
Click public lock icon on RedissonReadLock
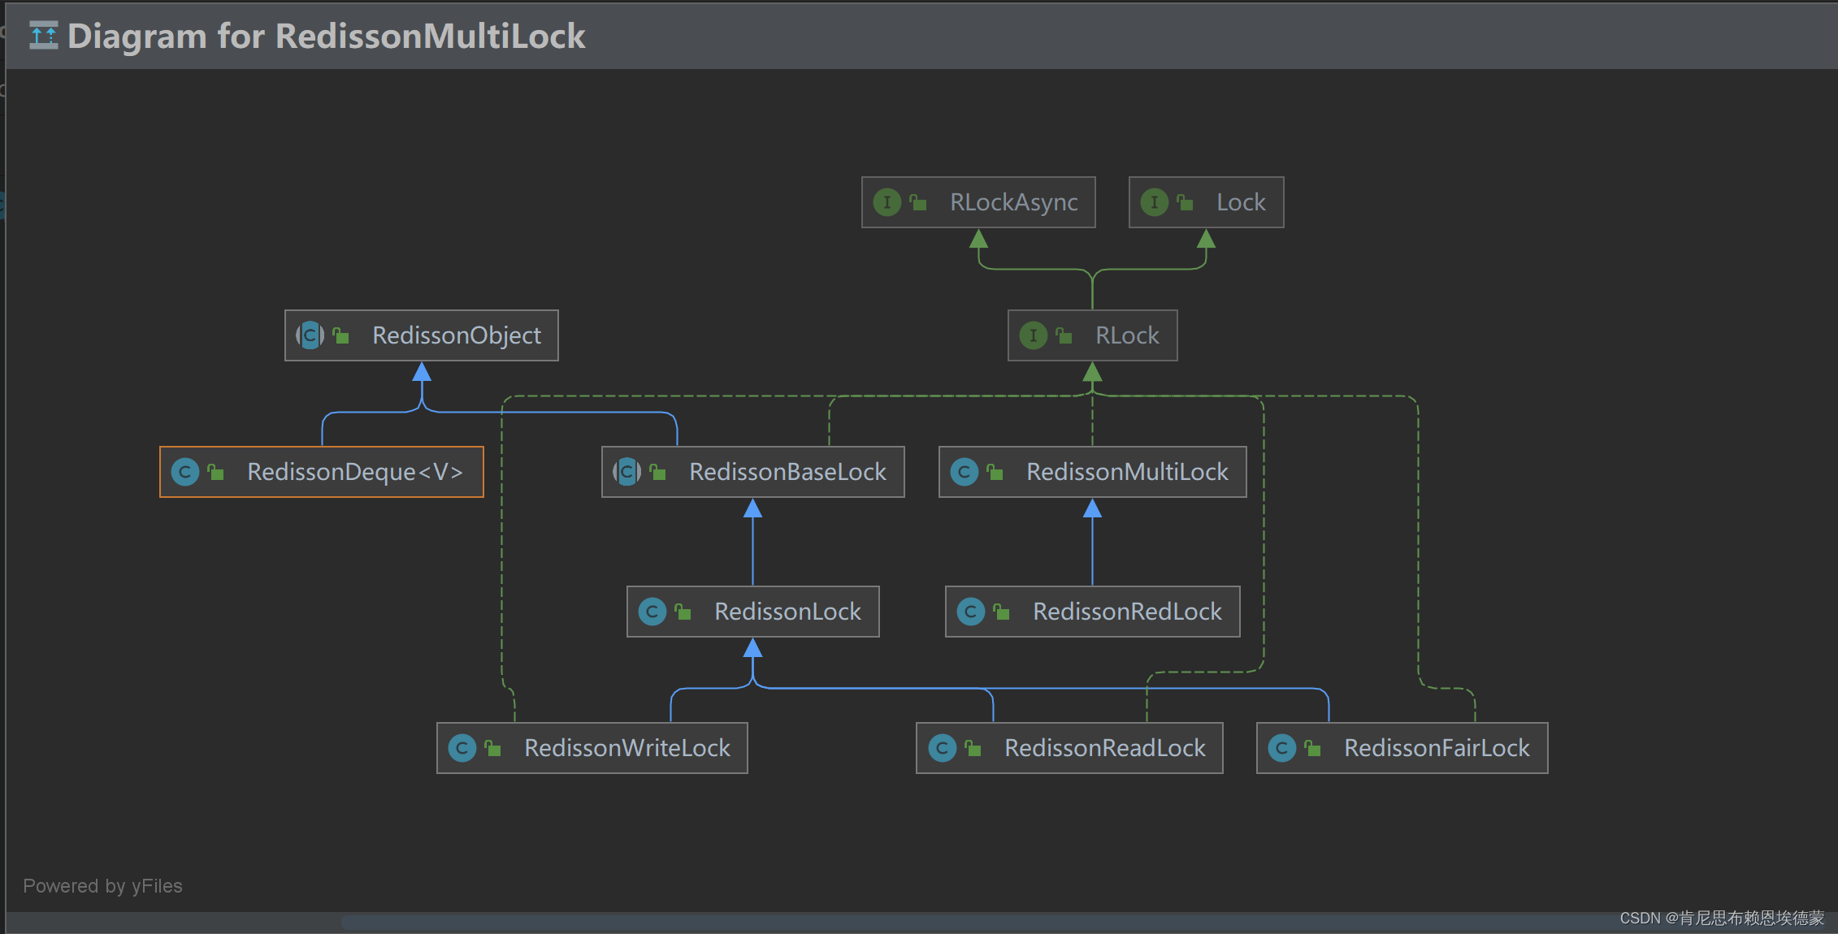(973, 748)
